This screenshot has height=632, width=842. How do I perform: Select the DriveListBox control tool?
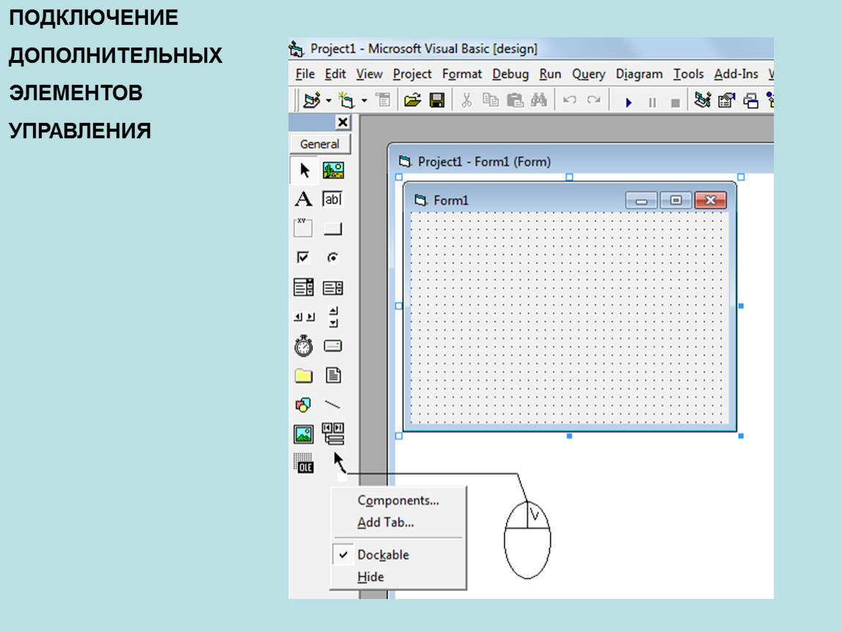(x=333, y=346)
